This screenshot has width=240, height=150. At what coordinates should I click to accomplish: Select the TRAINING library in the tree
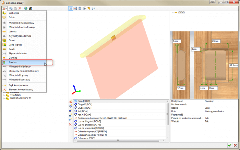pyautogui.click(x=15, y=95)
